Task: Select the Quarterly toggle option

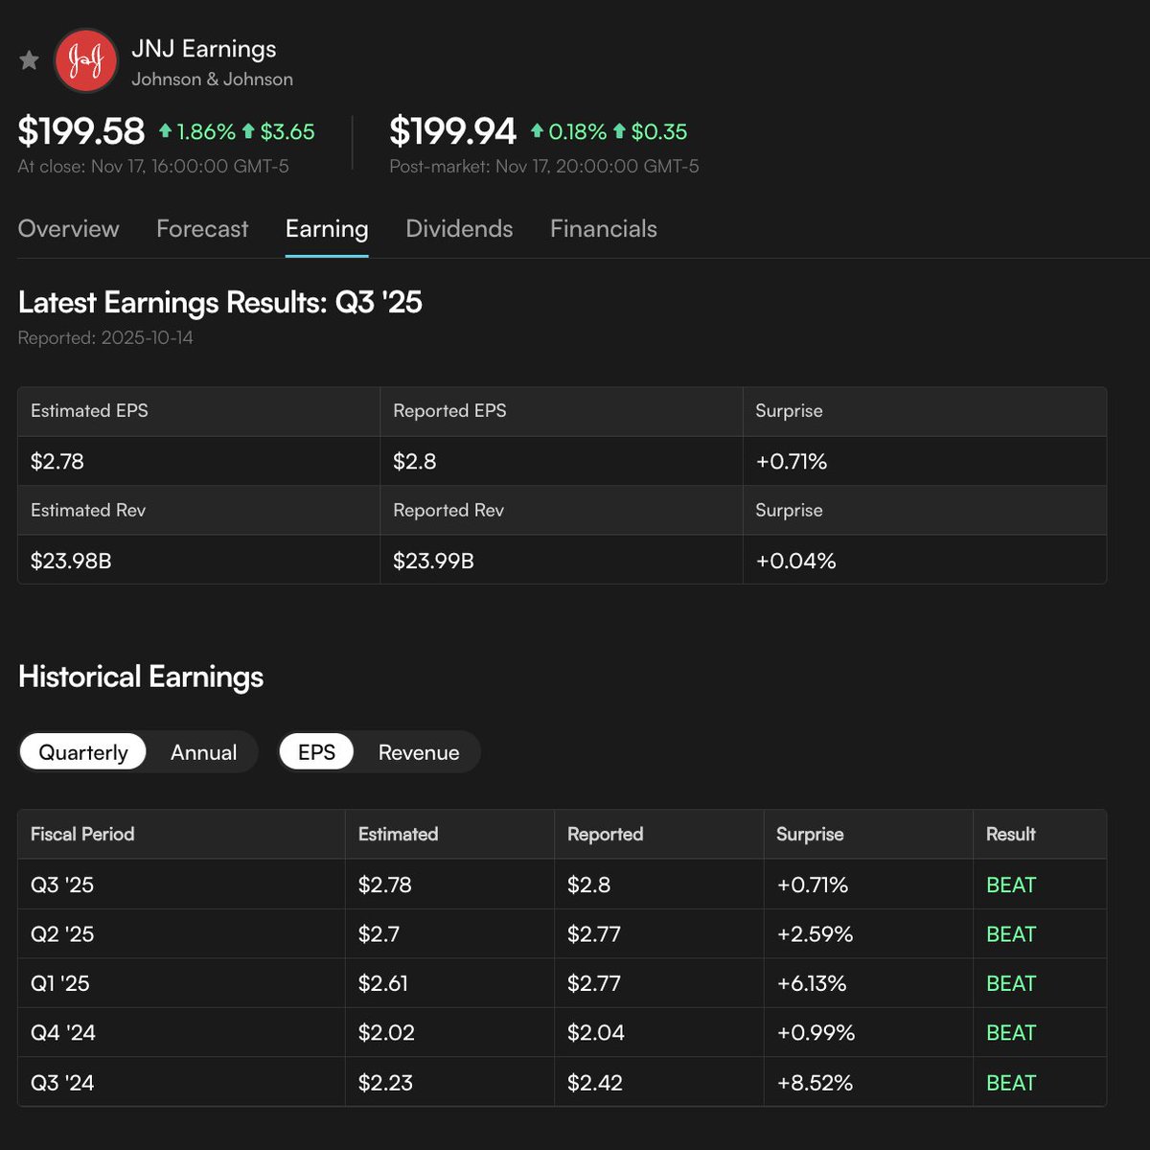Action: 82,752
